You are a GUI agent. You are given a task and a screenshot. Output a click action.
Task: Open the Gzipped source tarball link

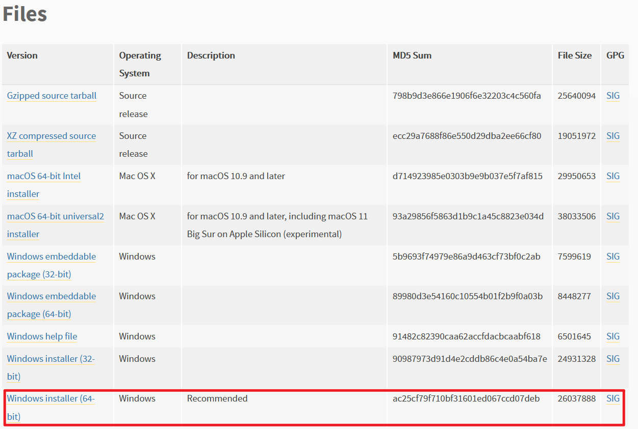(52, 96)
